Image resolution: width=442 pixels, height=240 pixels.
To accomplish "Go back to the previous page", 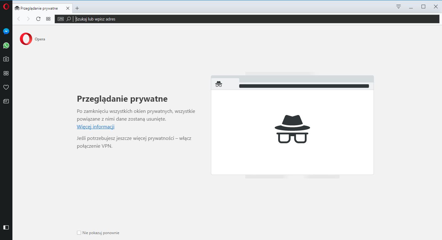I will [19, 19].
